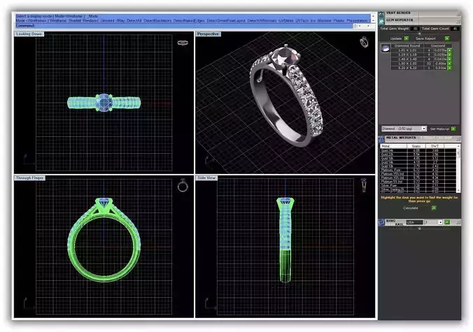Click the green Ring Rail go button

(447, 222)
